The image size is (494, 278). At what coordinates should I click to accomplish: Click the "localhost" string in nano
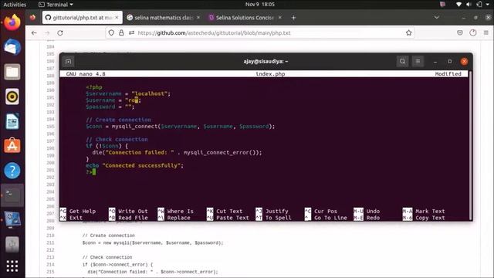coord(150,93)
